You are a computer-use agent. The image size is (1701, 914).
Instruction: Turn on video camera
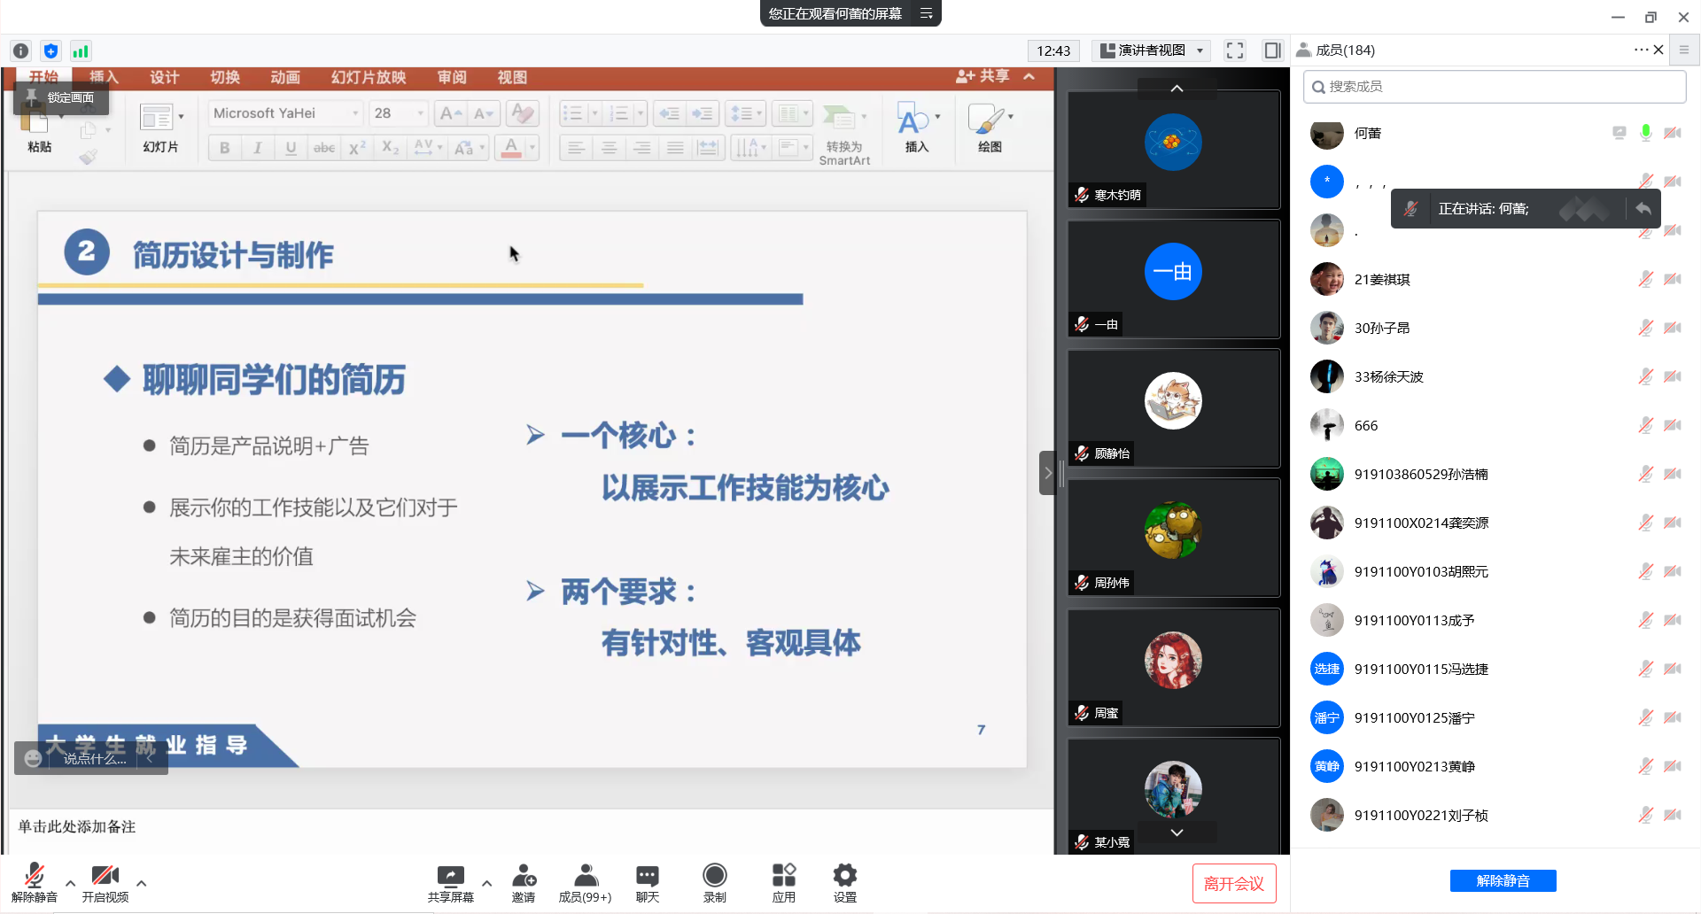[x=105, y=877]
